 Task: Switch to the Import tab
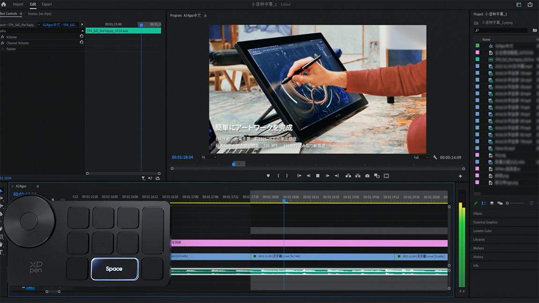pyautogui.click(x=18, y=4)
